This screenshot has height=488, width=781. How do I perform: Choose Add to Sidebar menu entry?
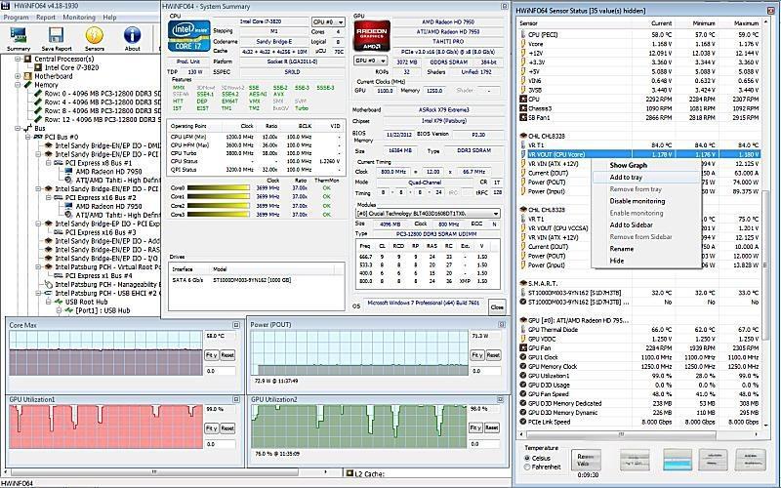[x=631, y=225]
